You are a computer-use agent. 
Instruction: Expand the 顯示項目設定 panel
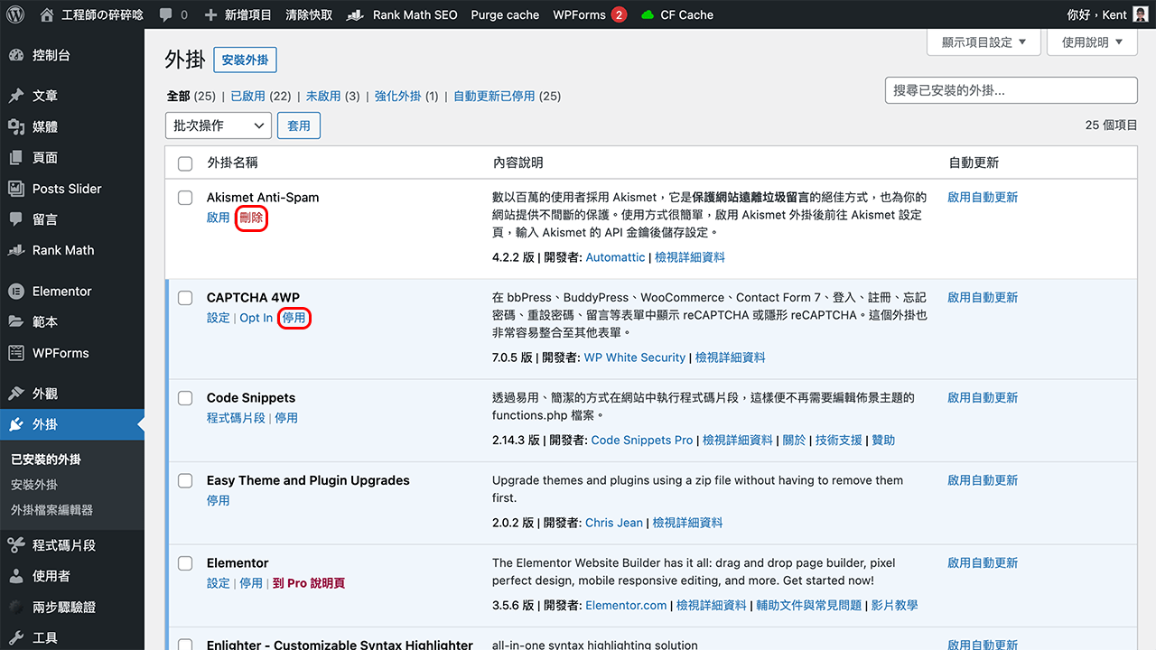click(x=983, y=42)
